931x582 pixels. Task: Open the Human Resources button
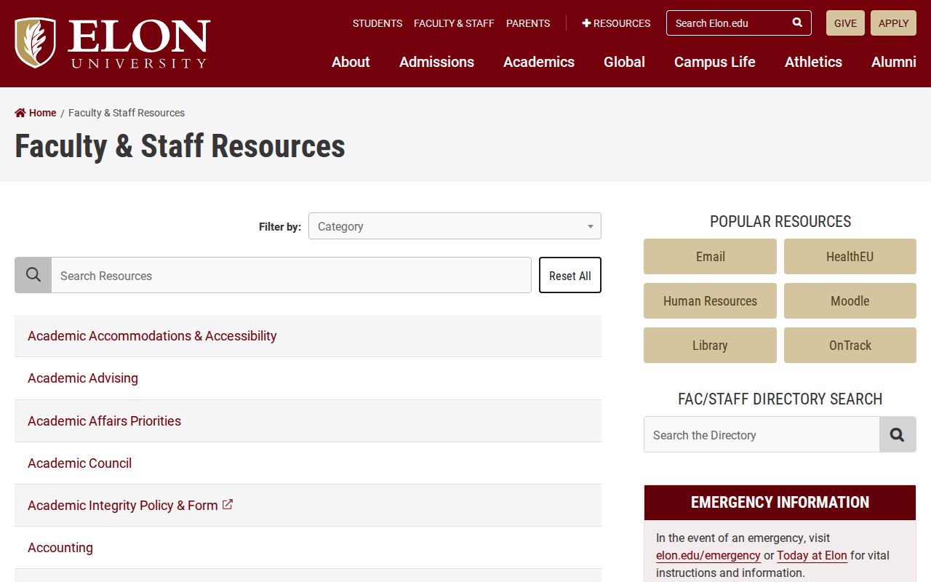click(x=710, y=300)
